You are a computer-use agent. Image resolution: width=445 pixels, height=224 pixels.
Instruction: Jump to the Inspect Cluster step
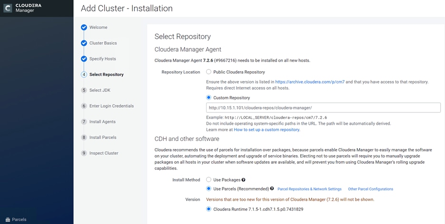point(104,153)
